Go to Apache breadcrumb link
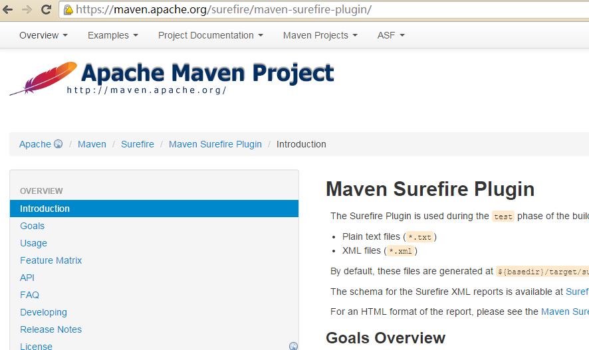The image size is (589, 350). click(35, 144)
